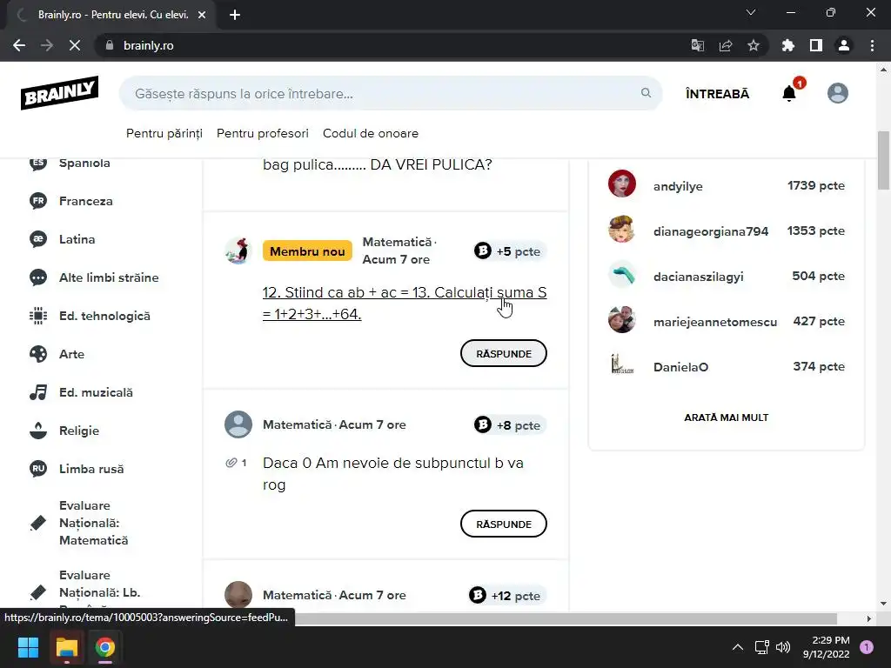Go back in browser history
The height and width of the screenshot is (668, 891).
(19, 45)
